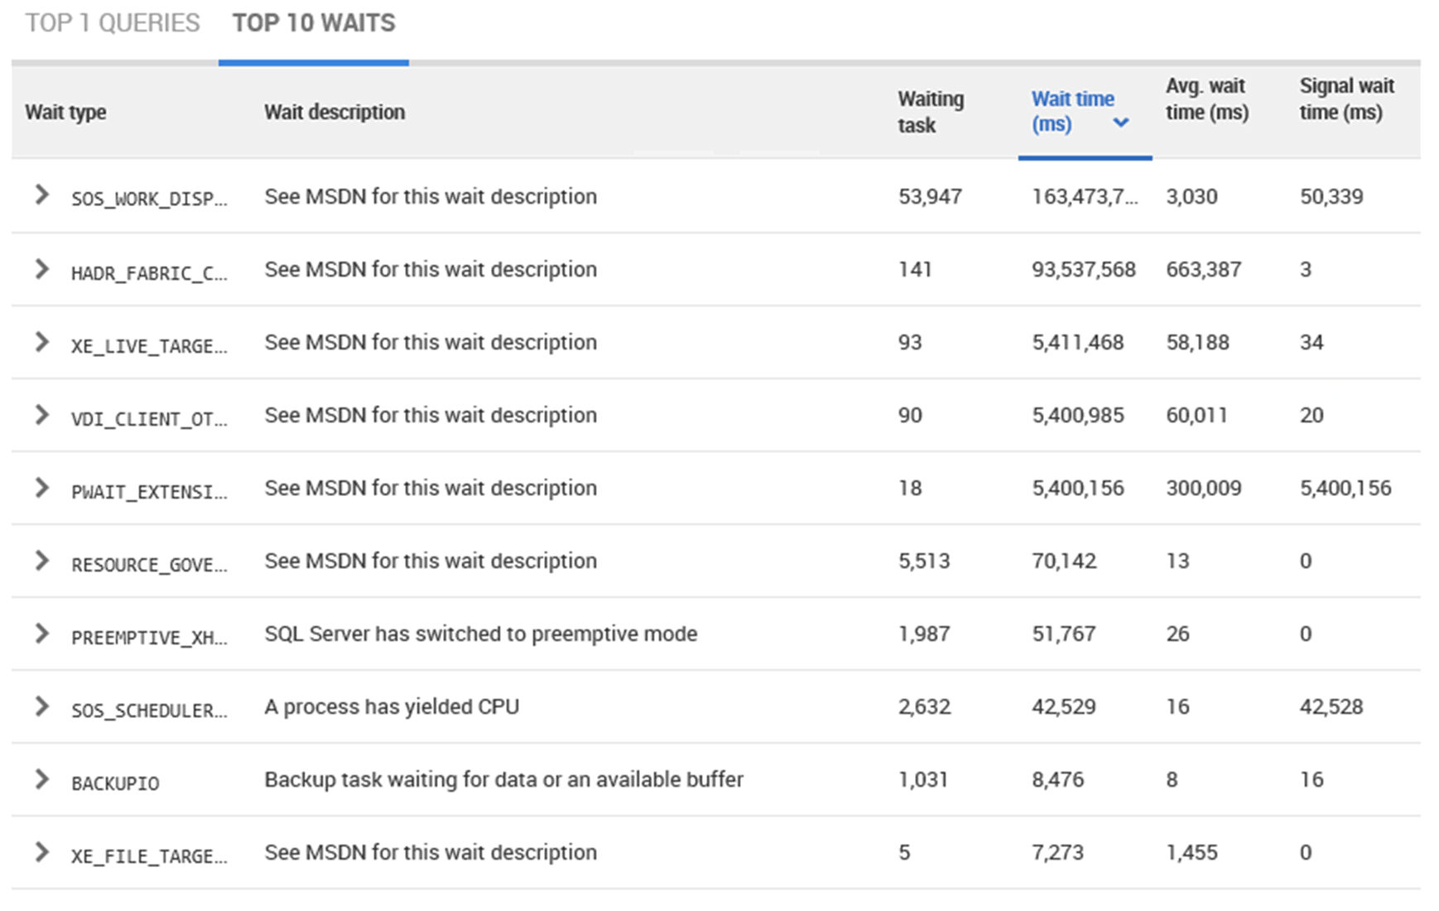The height and width of the screenshot is (911, 1439).
Task: Expand the SOS_WORK_DISP... wait row
Action: pos(41,195)
